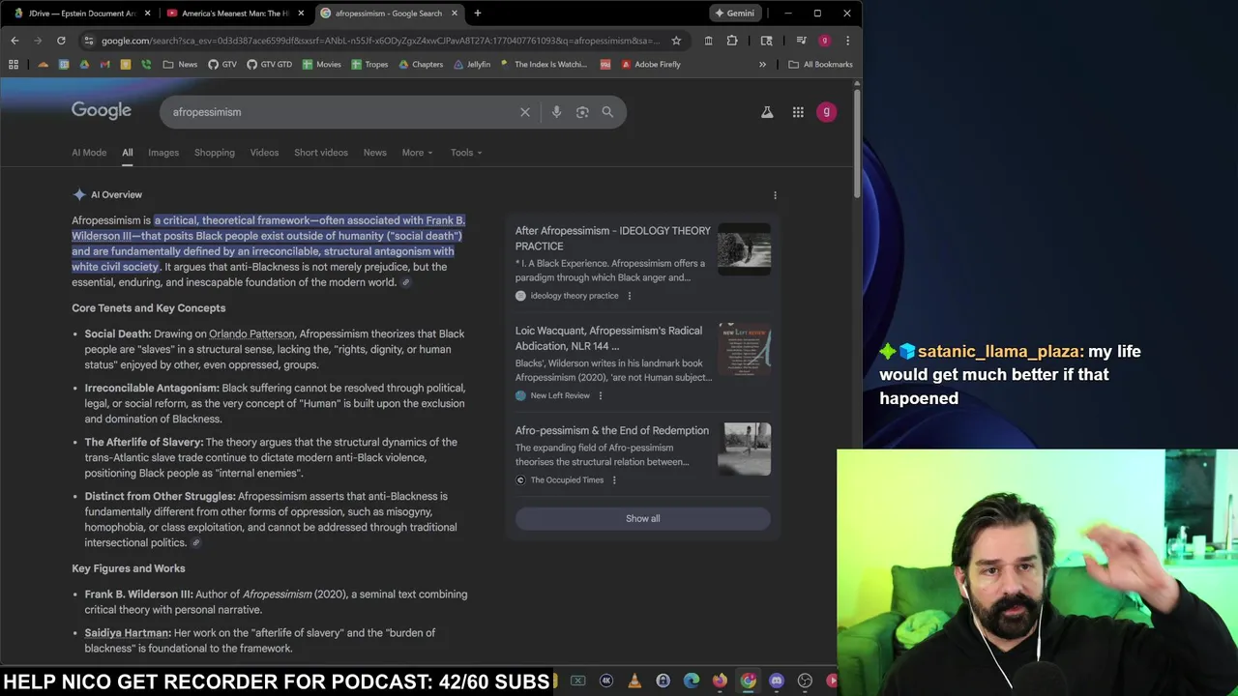1238x696 pixels.
Task: Open the Movies bookmark
Action: 321,64
